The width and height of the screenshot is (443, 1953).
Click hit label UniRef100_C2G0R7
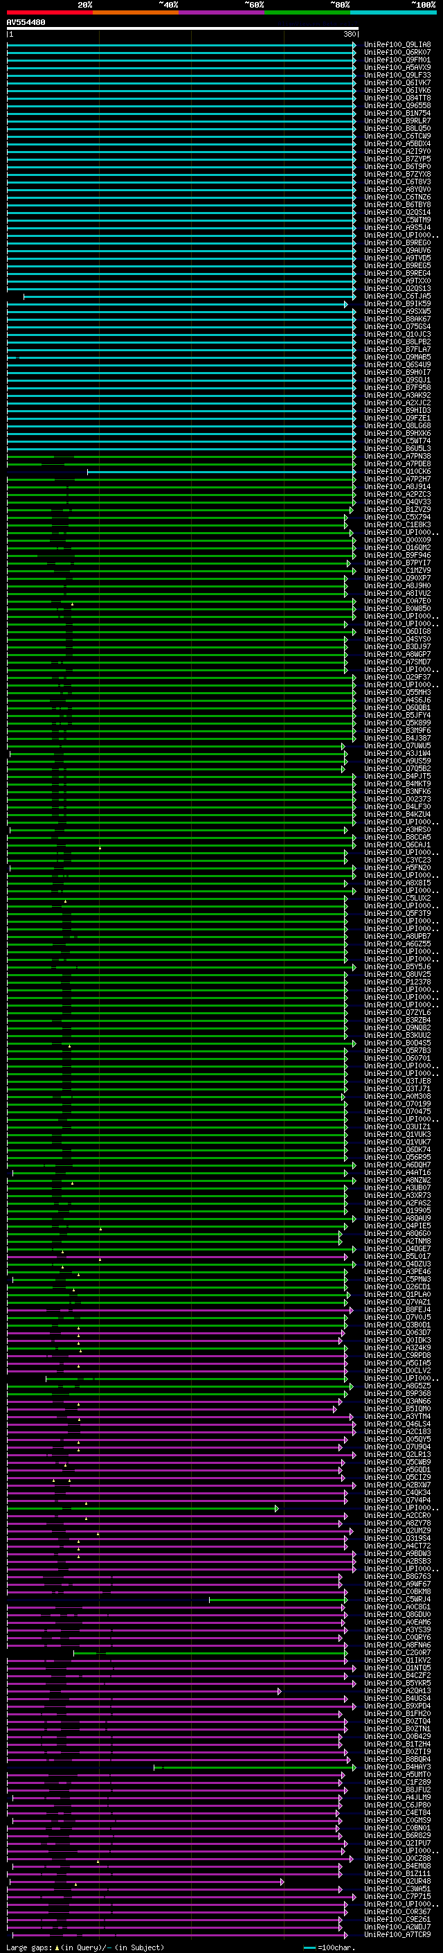397,1653
